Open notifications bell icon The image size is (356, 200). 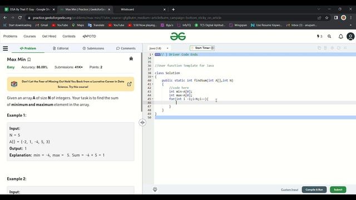[x=340, y=36]
